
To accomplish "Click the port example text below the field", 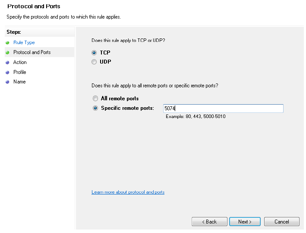I will pyautogui.click(x=196, y=117).
